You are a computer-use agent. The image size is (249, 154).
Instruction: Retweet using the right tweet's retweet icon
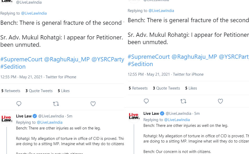tap(183, 101)
